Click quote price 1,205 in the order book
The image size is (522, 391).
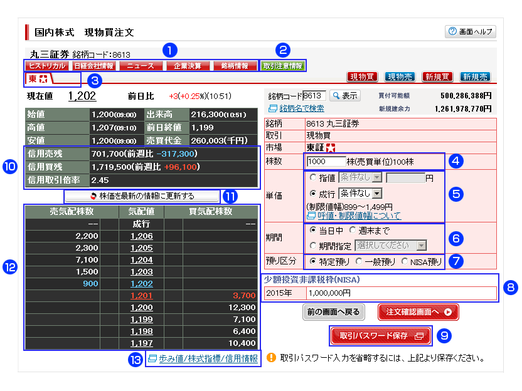pos(142,248)
